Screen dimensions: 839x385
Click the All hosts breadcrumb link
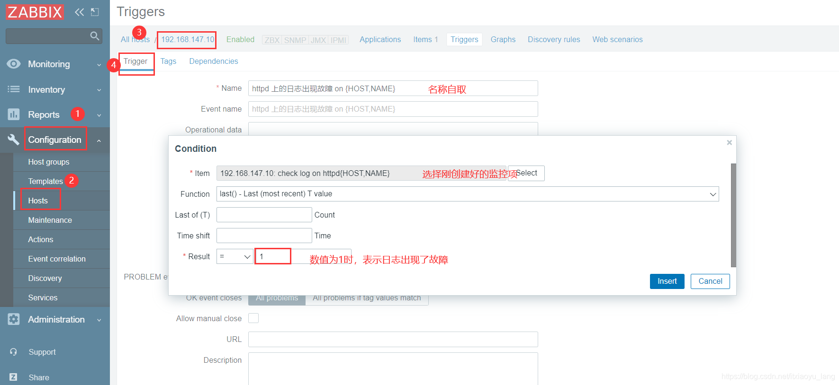pyautogui.click(x=135, y=40)
